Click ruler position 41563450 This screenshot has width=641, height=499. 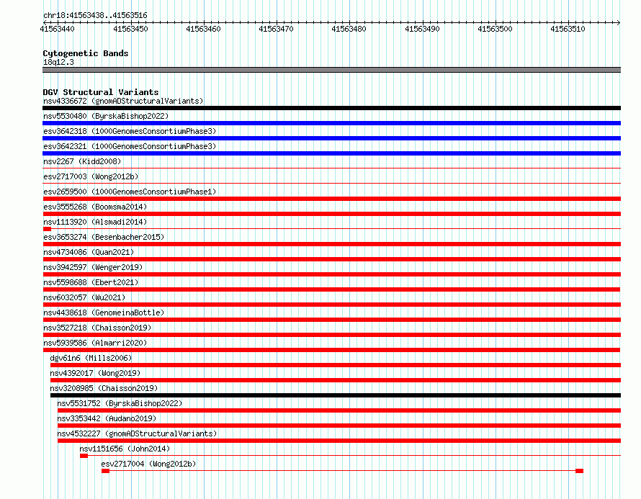tap(130, 29)
